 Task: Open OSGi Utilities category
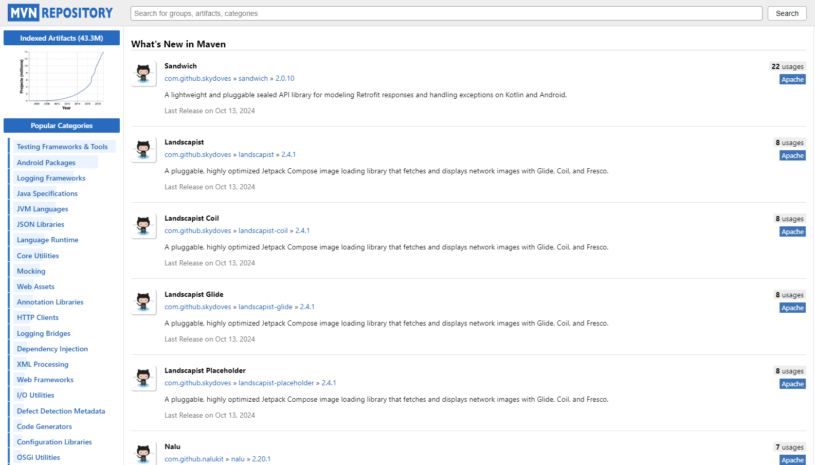[39, 457]
